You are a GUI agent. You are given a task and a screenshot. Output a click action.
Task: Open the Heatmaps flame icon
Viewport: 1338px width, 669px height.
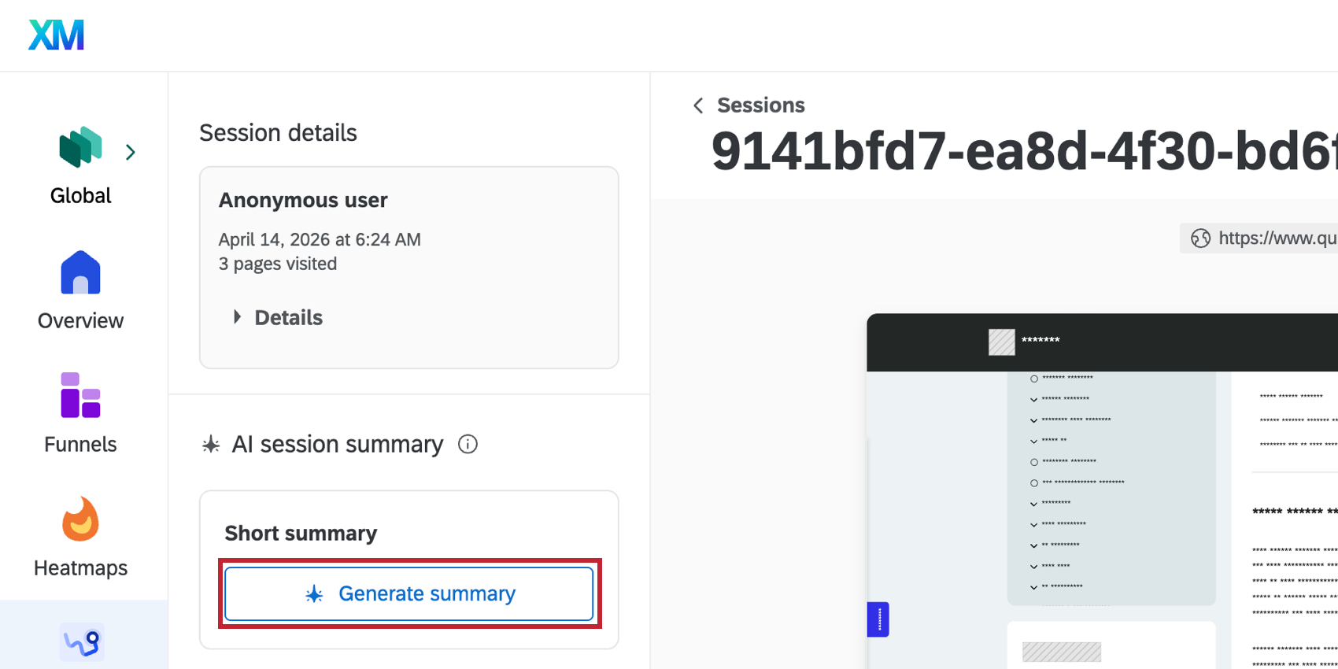(79, 519)
